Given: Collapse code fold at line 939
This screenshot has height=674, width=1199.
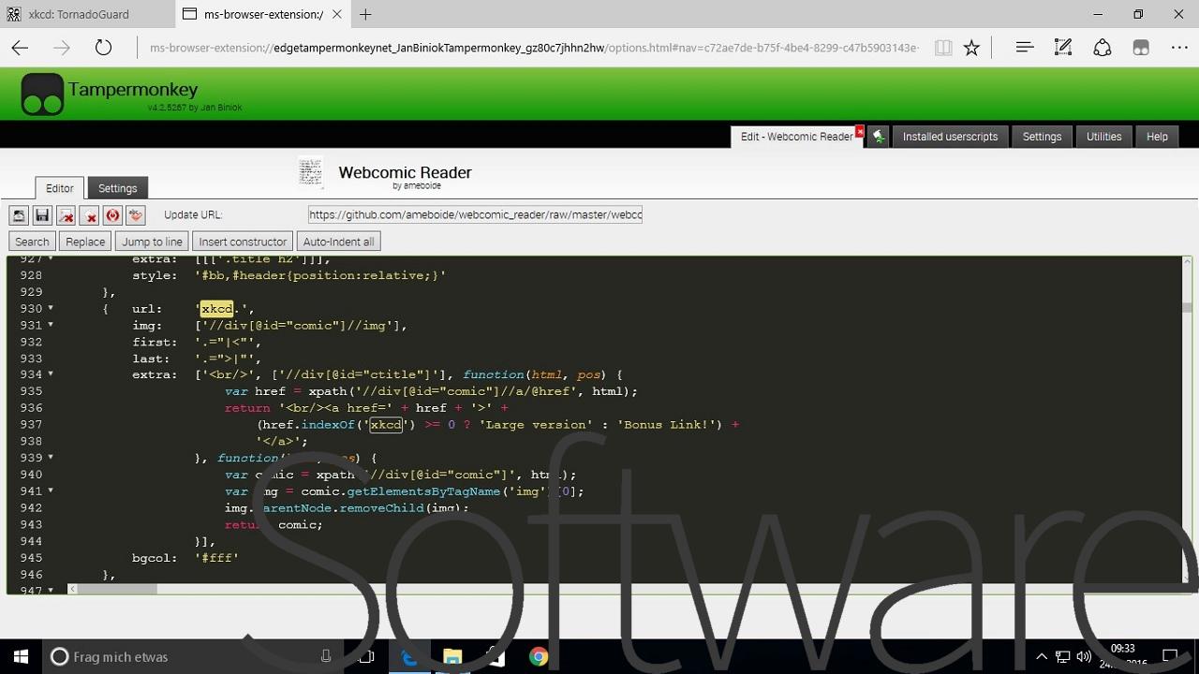Looking at the screenshot, I should (x=51, y=457).
